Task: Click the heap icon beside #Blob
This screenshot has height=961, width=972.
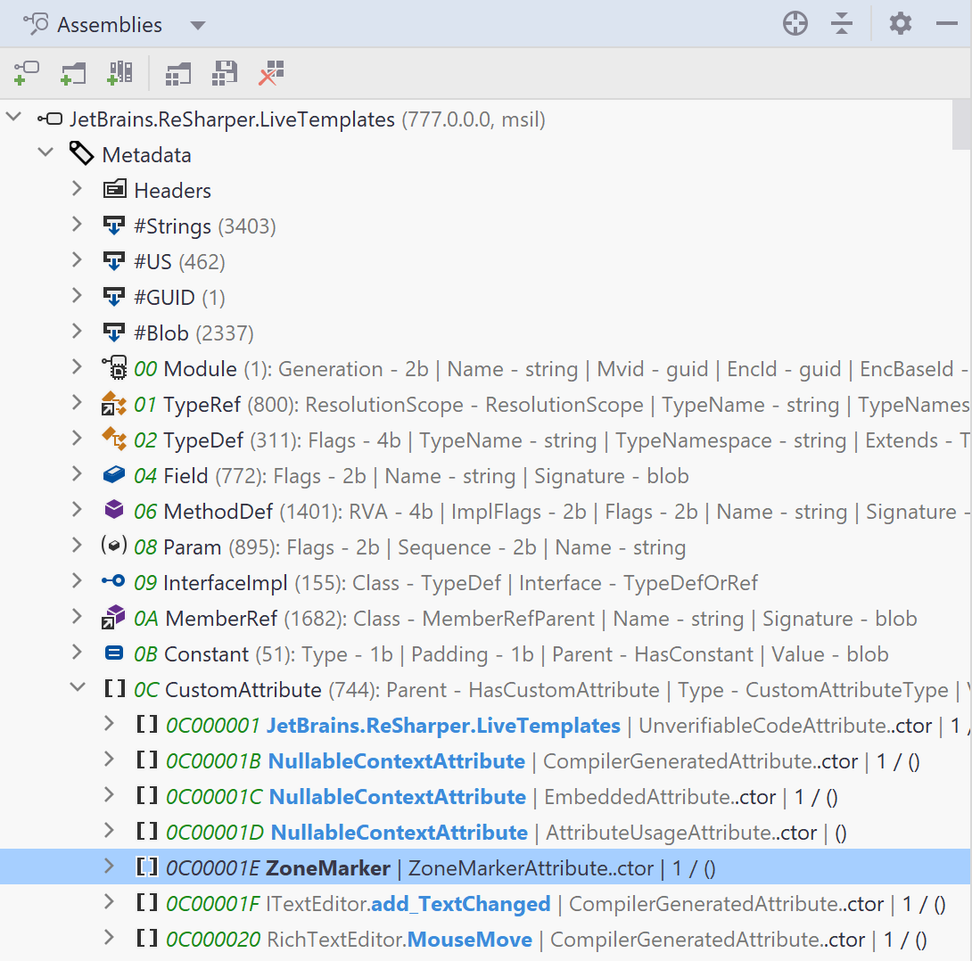Action: click(x=114, y=333)
